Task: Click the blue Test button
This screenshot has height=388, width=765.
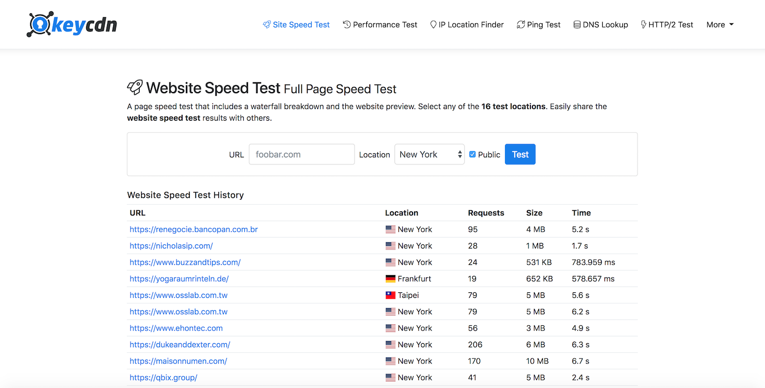Action: point(520,154)
